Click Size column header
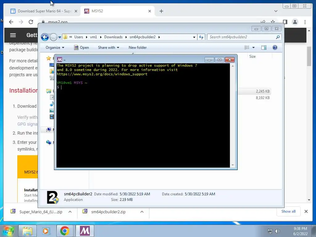The height and width of the screenshot is (237, 316). tap(252, 56)
